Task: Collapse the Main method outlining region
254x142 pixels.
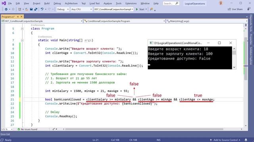Action: point(22,40)
